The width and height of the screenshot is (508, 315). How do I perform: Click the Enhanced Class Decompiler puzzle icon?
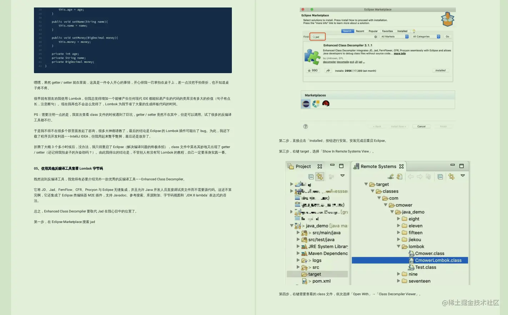tap(312, 57)
